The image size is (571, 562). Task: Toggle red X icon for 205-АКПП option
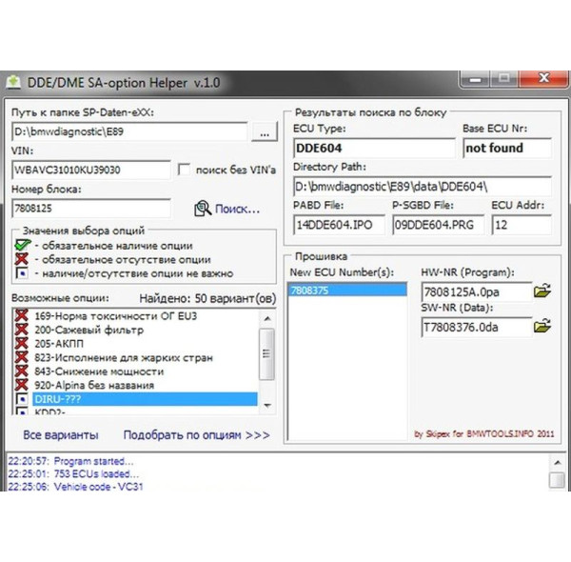22,344
